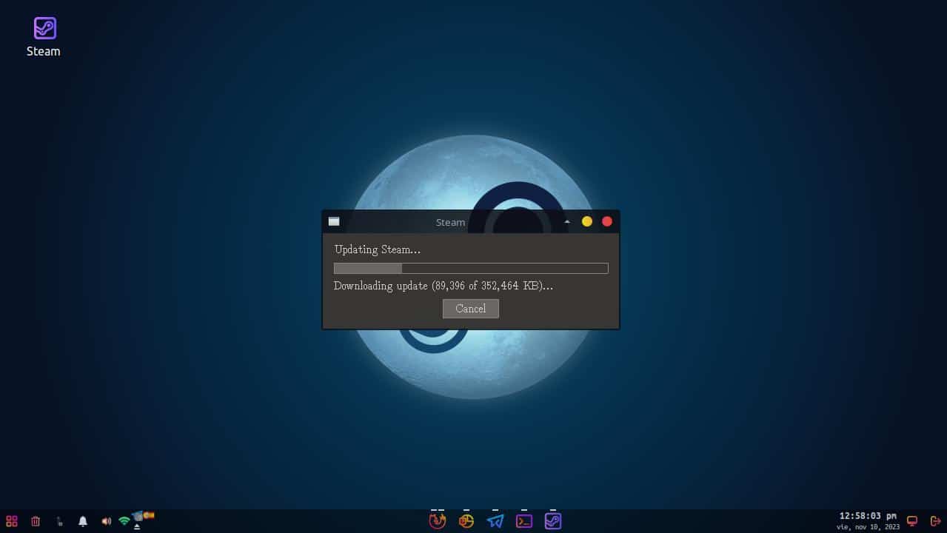Open the Steam window menu icon

tap(334, 221)
